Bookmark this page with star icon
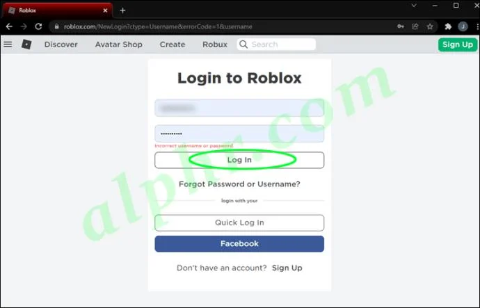480x308 pixels. [x=430, y=26]
